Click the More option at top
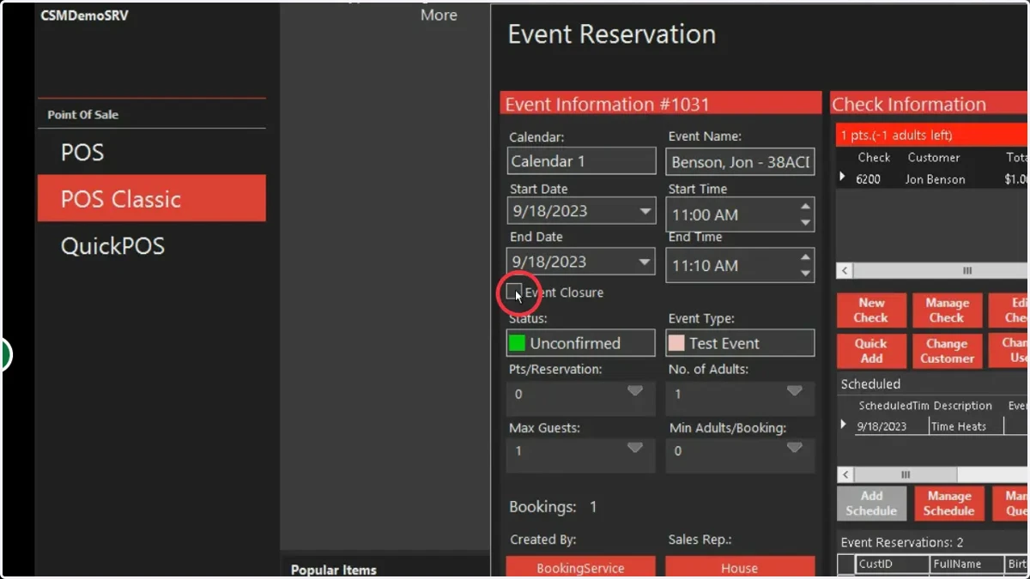Image resolution: width=1030 pixels, height=579 pixels. pos(439,15)
